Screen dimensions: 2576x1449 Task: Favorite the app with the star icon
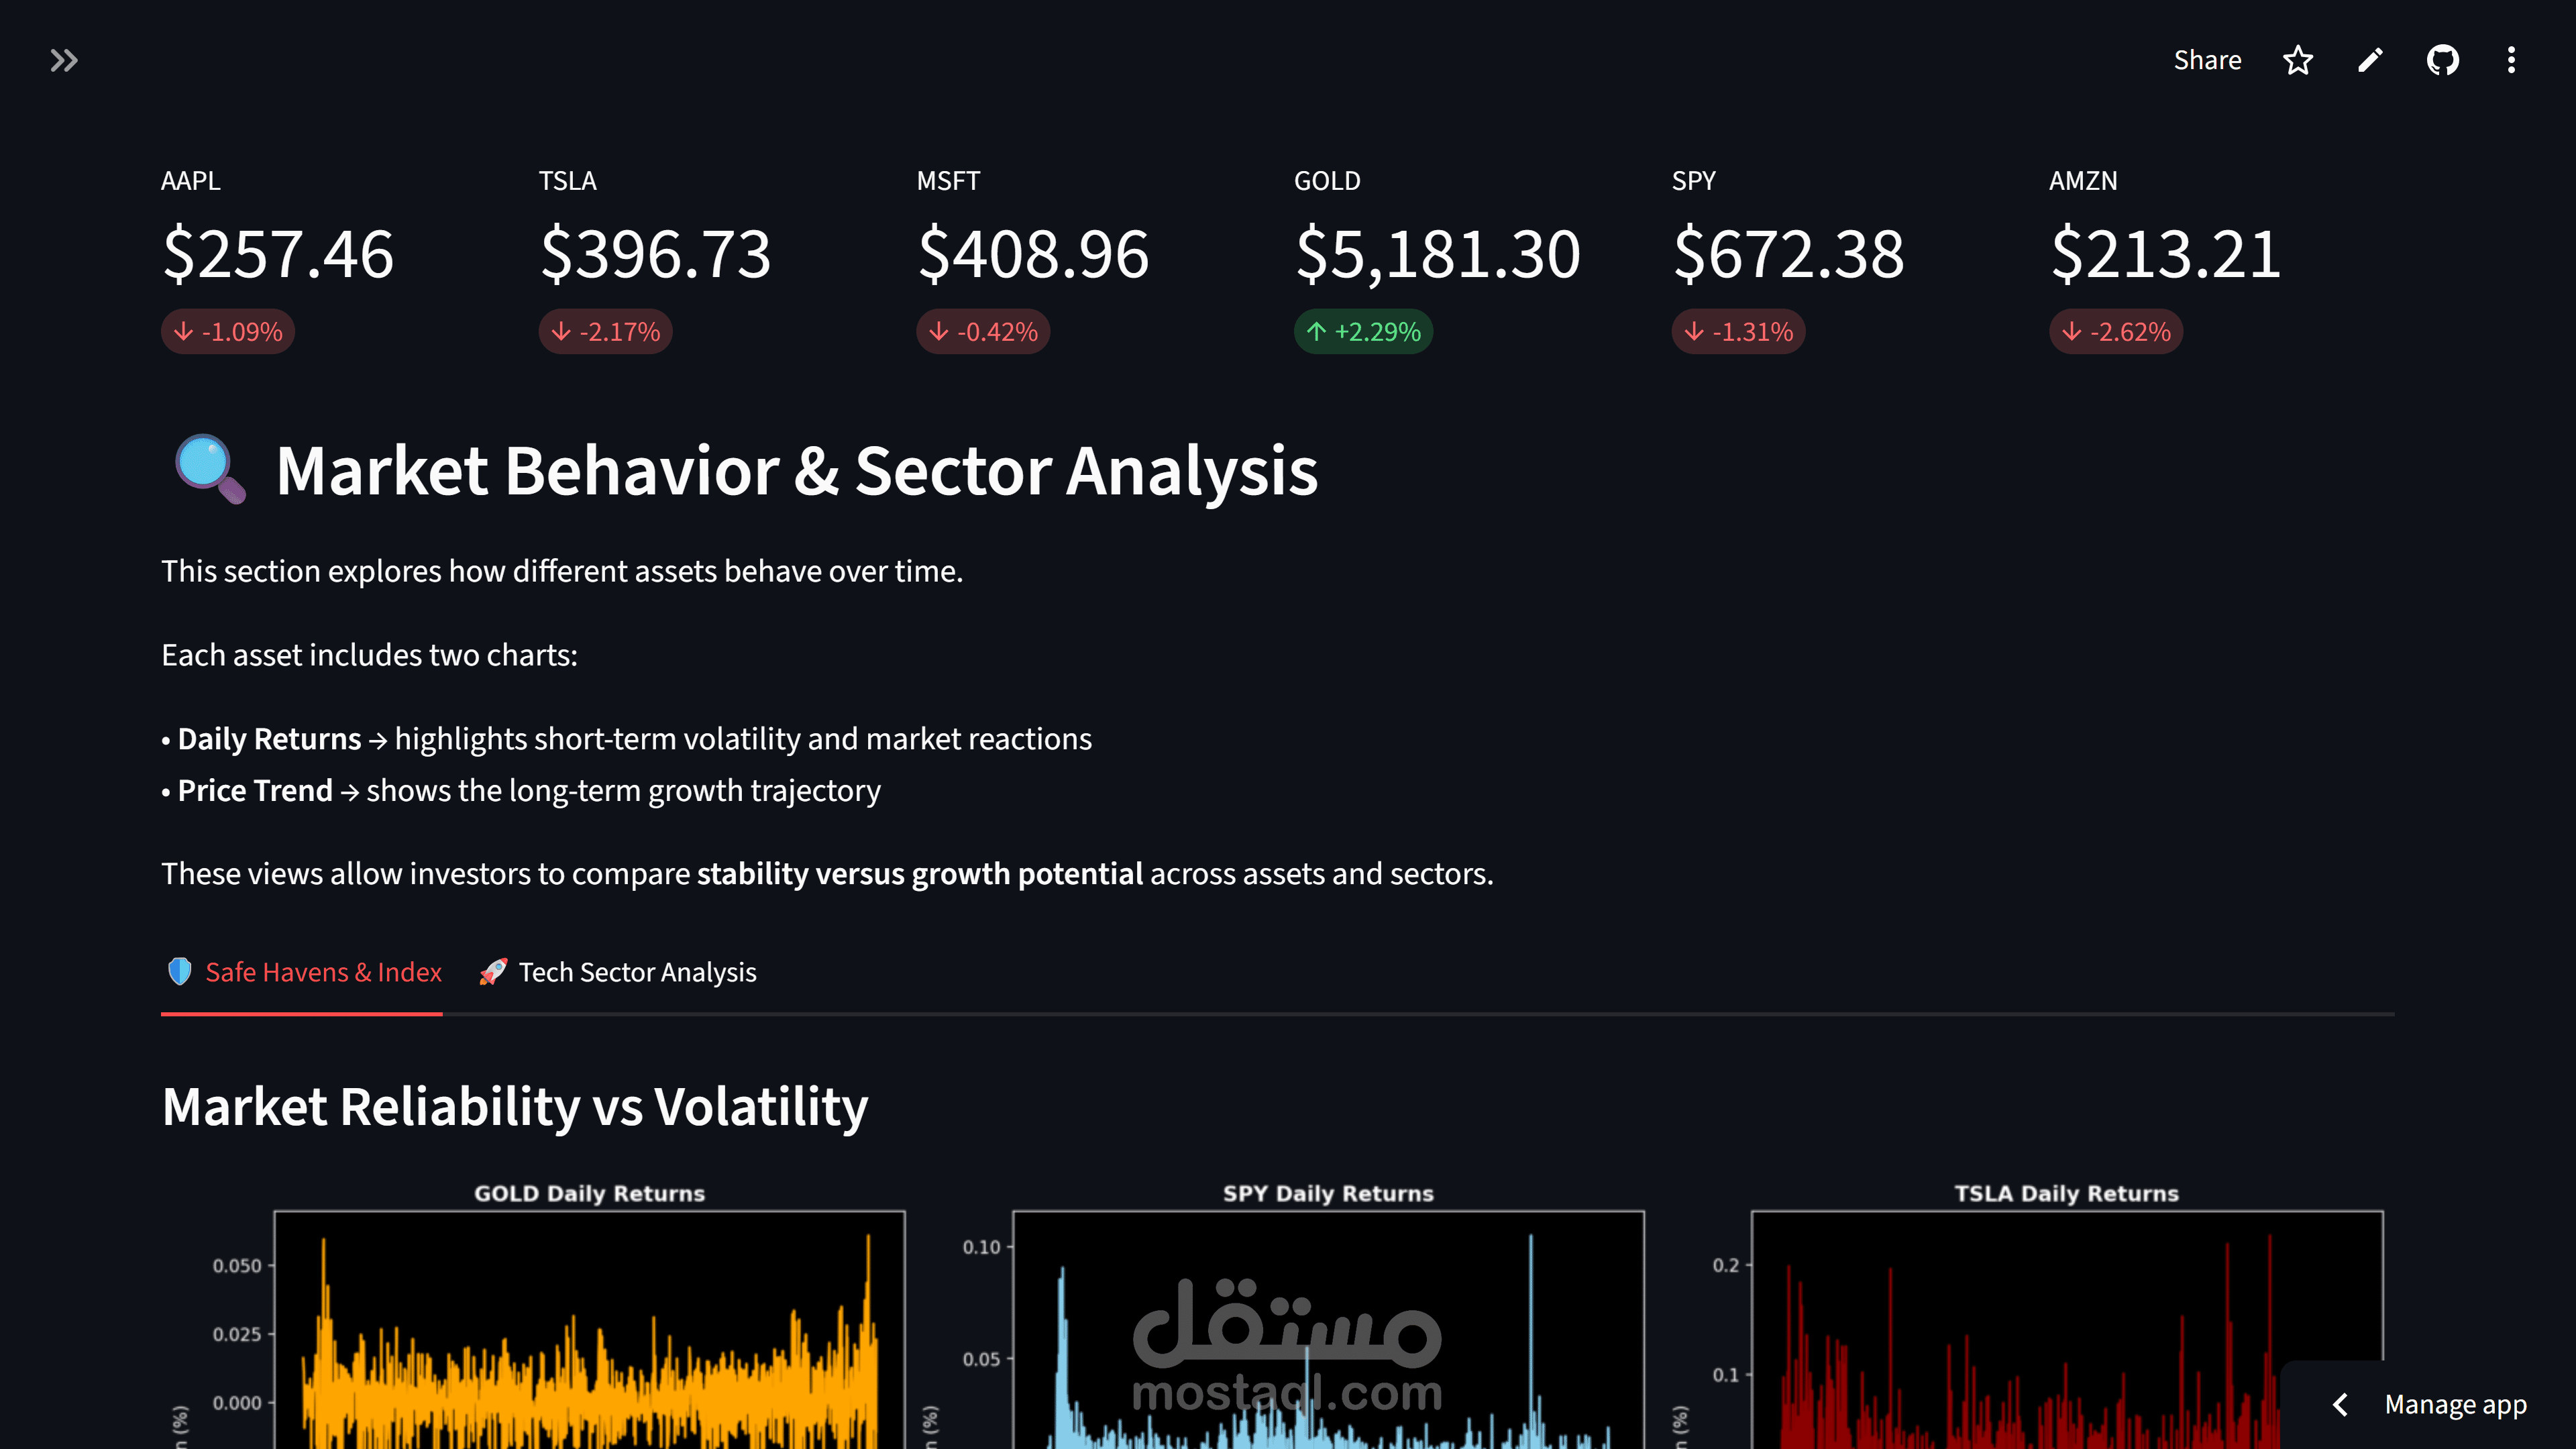click(x=2298, y=60)
